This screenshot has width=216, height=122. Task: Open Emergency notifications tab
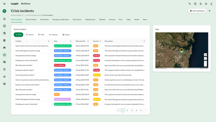tap(61, 20)
